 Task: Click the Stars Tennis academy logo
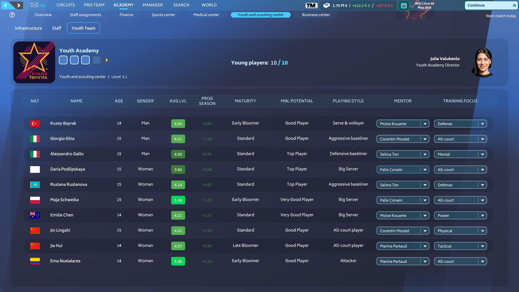(34, 62)
